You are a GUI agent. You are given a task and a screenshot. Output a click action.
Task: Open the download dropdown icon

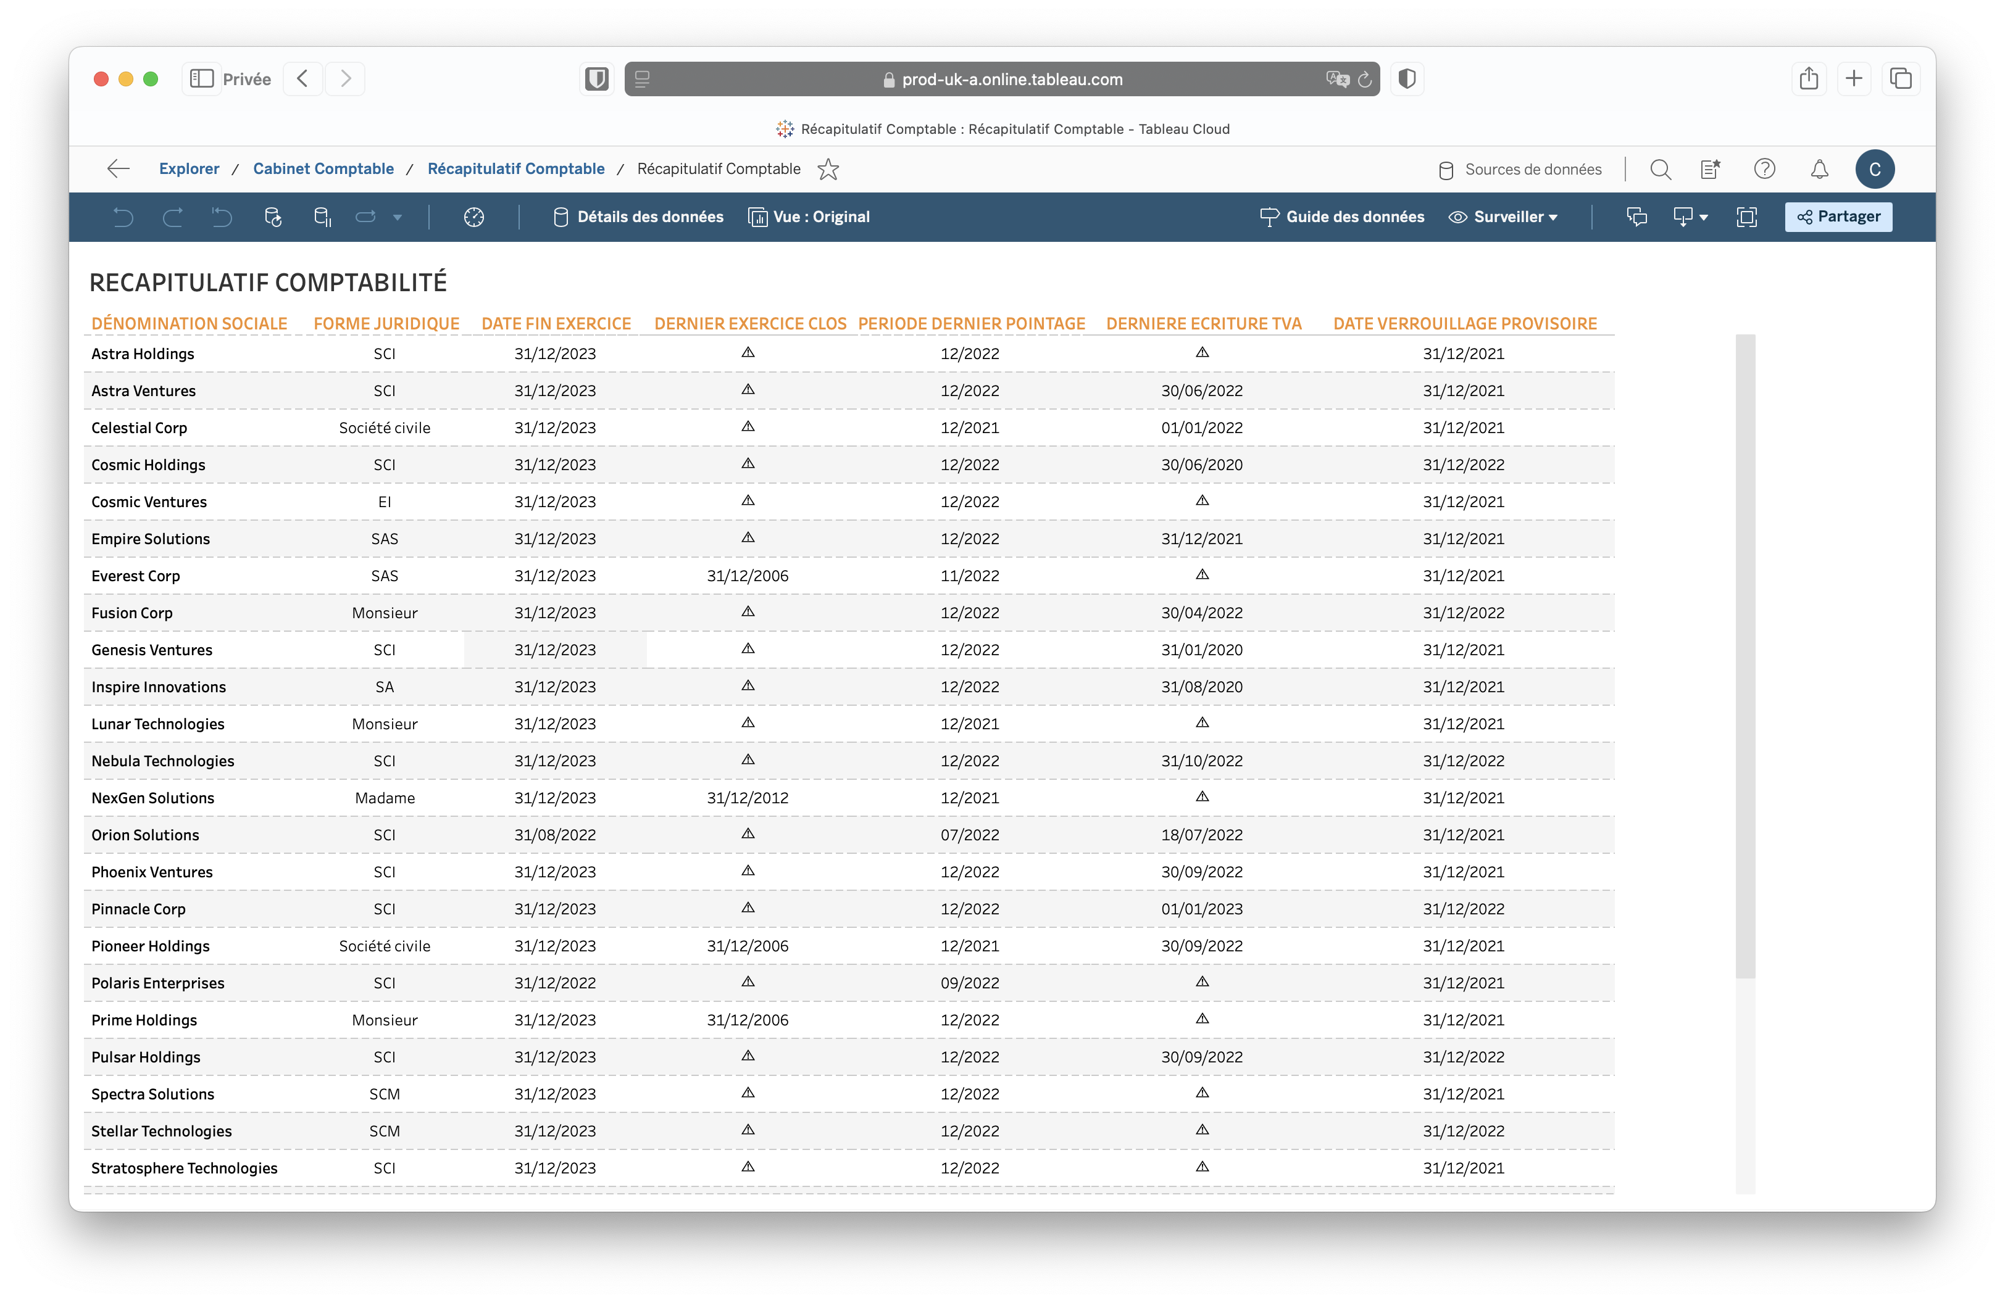point(1690,217)
